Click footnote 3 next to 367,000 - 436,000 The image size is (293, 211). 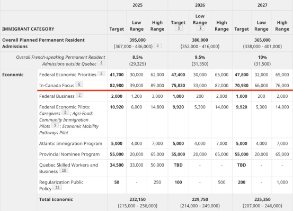(157, 45)
